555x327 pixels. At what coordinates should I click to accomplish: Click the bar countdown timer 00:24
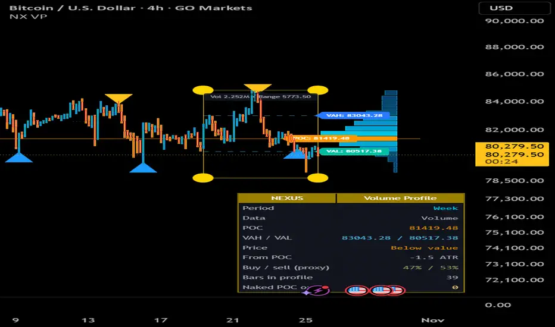(501, 162)
